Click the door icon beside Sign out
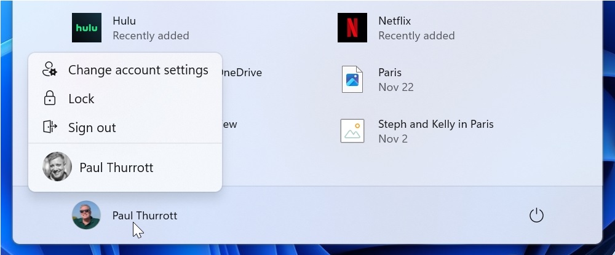Image resolution: width=615 pixels, height=255 pixels. click(49, 127)
